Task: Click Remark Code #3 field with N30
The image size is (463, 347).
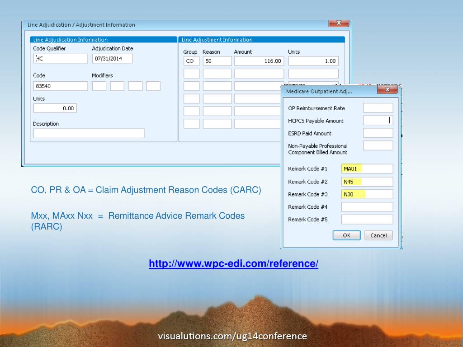Action: point(367,194)
